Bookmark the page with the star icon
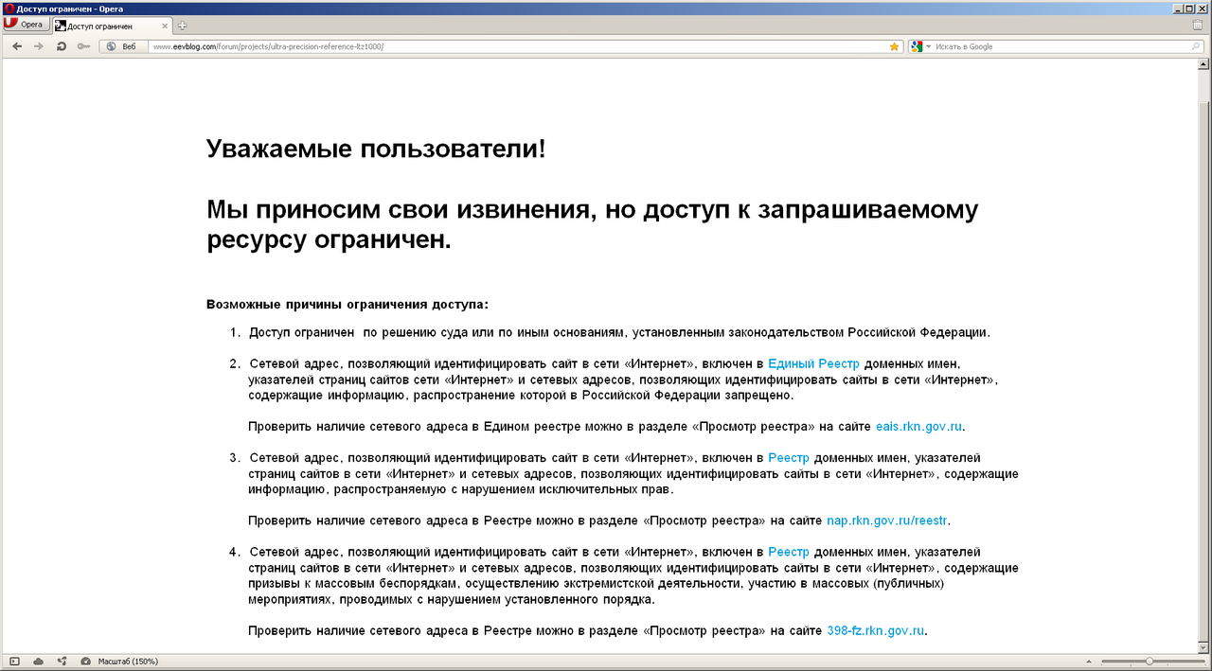 pyautogui.click(x=894, y=46)
